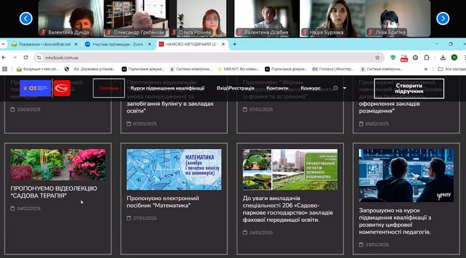
Task: Open the tab search dropdown arrow
Action: click(3, 44)
